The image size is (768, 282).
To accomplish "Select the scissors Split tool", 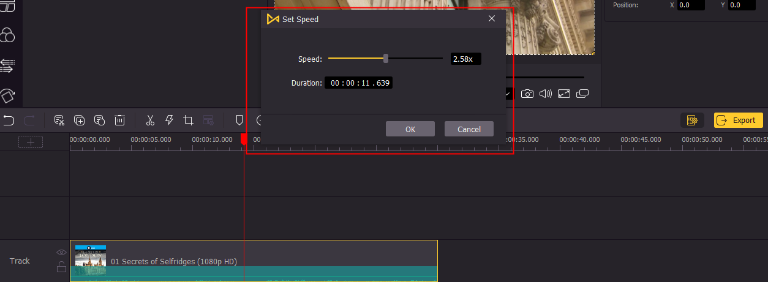I will pos(150,121).
